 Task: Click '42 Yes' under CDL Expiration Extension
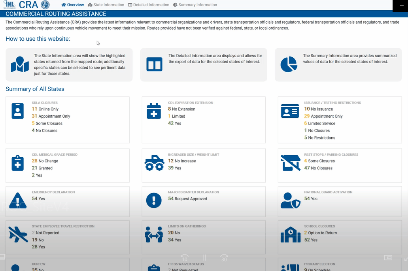point(175,123)
